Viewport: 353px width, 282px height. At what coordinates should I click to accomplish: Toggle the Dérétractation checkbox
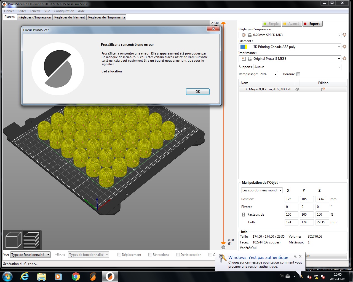click(x=178, y=255)
